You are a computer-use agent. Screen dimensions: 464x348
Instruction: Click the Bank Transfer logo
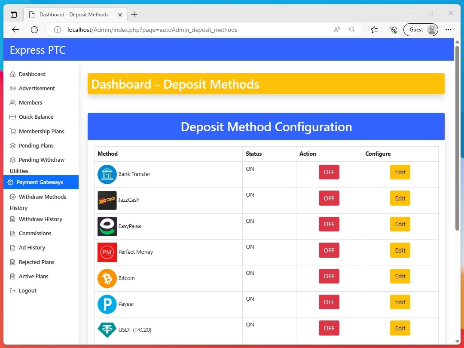pyautogui.click(x=107, y=174)
